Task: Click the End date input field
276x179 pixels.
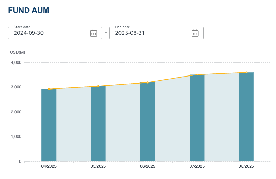Action: coord(150,33)
